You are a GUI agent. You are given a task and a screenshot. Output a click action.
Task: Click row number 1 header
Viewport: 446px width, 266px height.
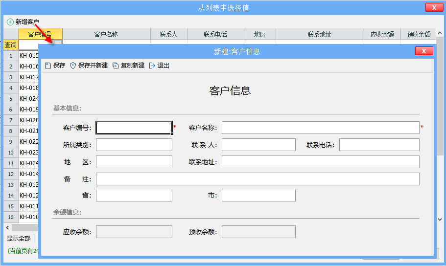pyautogui.click(x=11, y=56)
